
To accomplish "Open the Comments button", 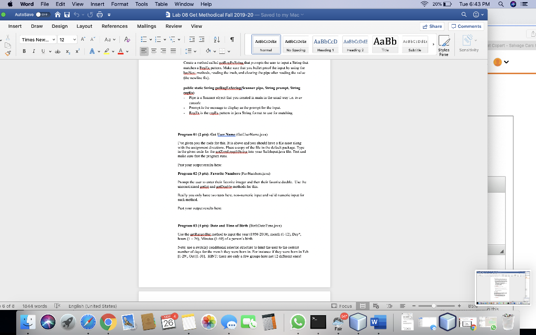I will coord(466,26).
